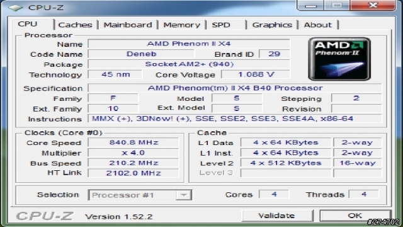The image size is (403, 227).
Task: Click the disabled maximize button
Action: pos(338,5)
